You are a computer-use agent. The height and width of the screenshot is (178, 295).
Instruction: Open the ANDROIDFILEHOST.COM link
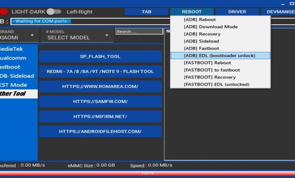(100, 131)
